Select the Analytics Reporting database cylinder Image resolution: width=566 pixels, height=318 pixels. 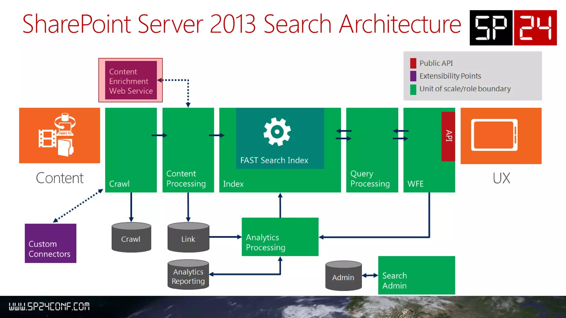pyautogui.click(x=188, y=275)
